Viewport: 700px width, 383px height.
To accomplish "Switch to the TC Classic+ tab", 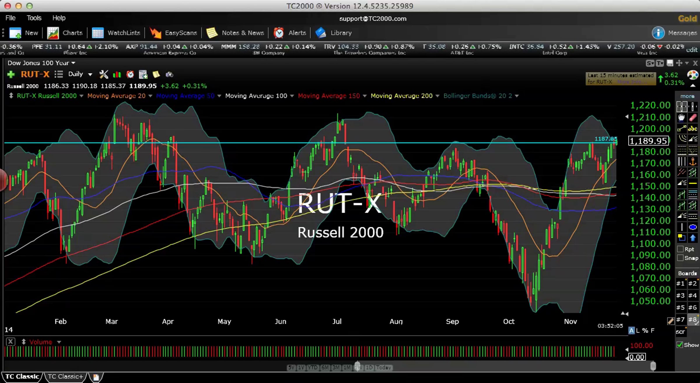I will point(65,377).
